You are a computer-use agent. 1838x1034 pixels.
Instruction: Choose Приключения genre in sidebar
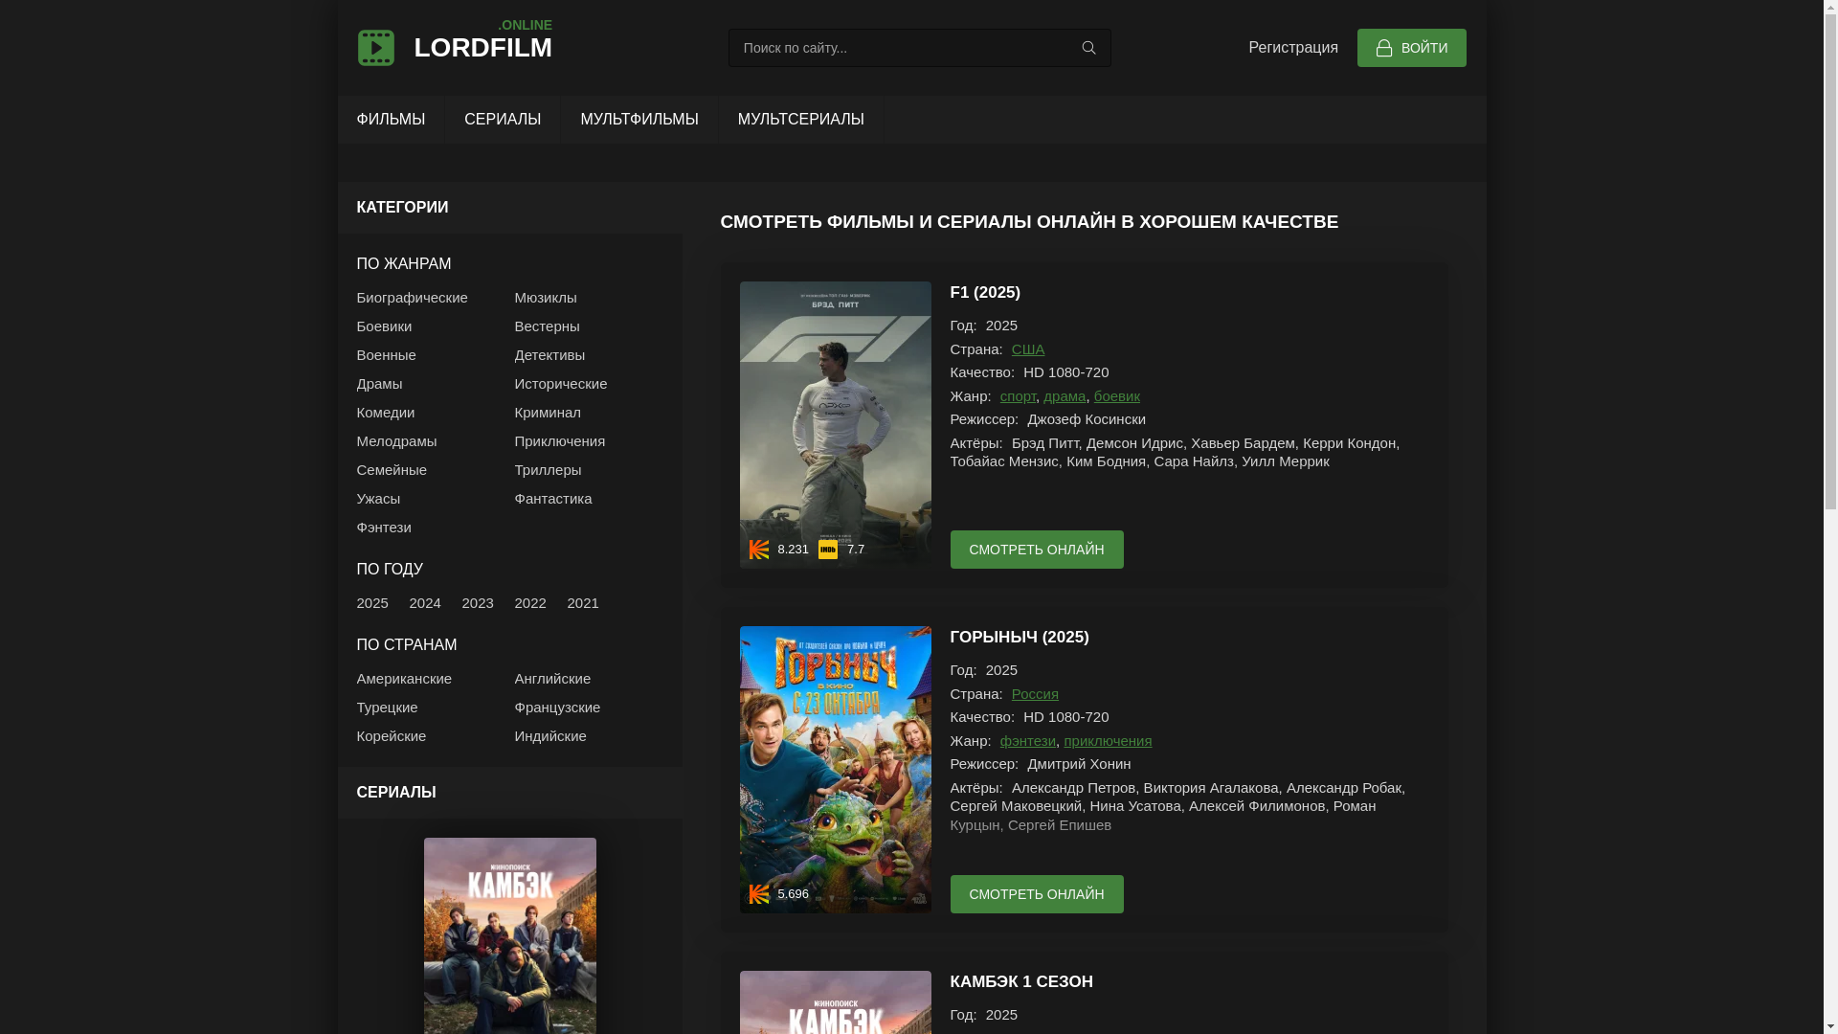tap(560, 441)
